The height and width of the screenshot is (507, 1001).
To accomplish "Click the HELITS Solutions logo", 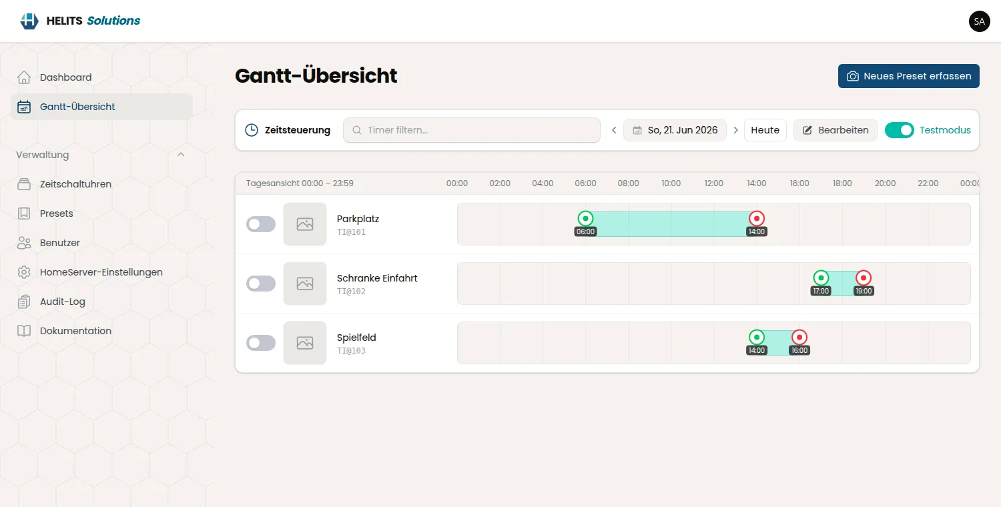I will coord(80,21).
